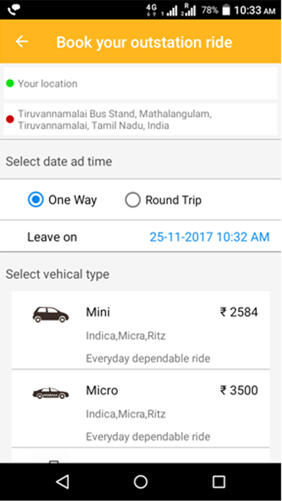Tap Android recent apps square button
Screen dimensions: 282x501
[219, 482]
